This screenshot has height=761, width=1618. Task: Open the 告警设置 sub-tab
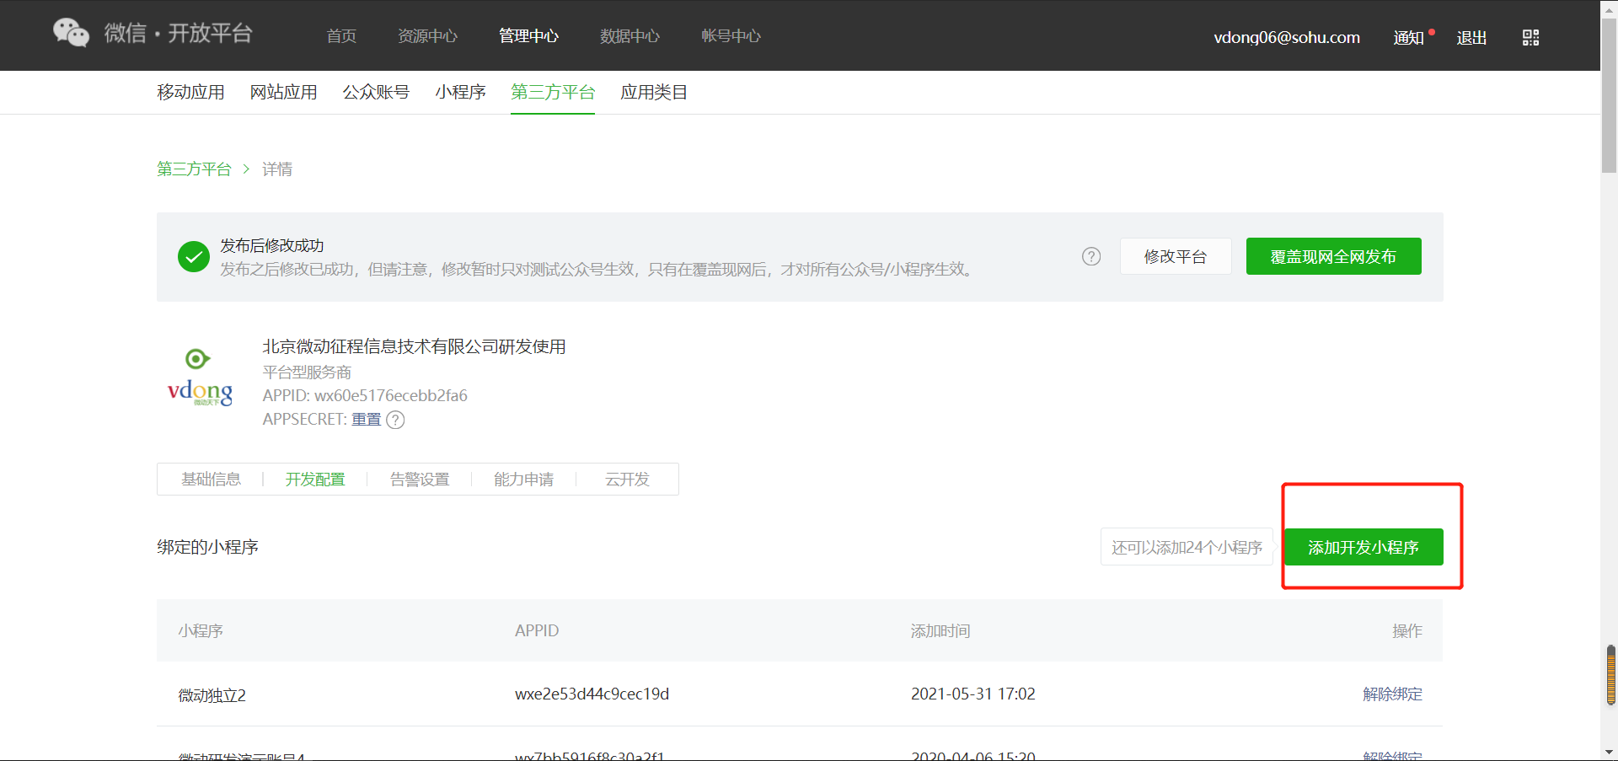pyautogui.click(x=420, y=479)
